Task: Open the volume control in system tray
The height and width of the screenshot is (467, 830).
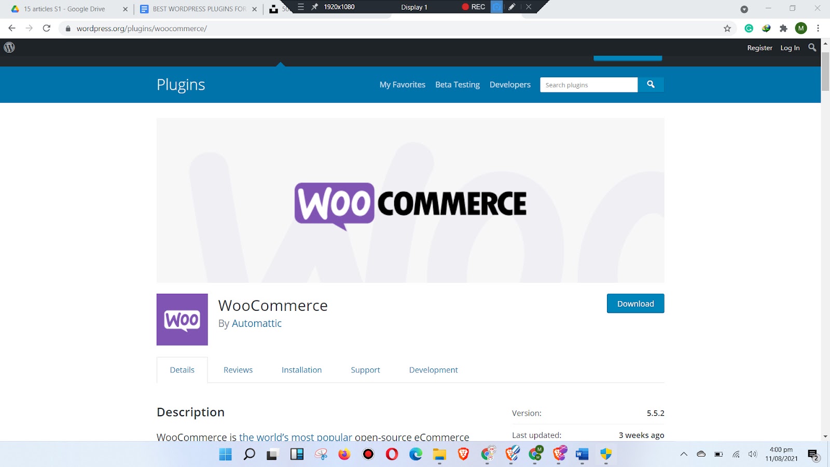Action: click(753, 454)
